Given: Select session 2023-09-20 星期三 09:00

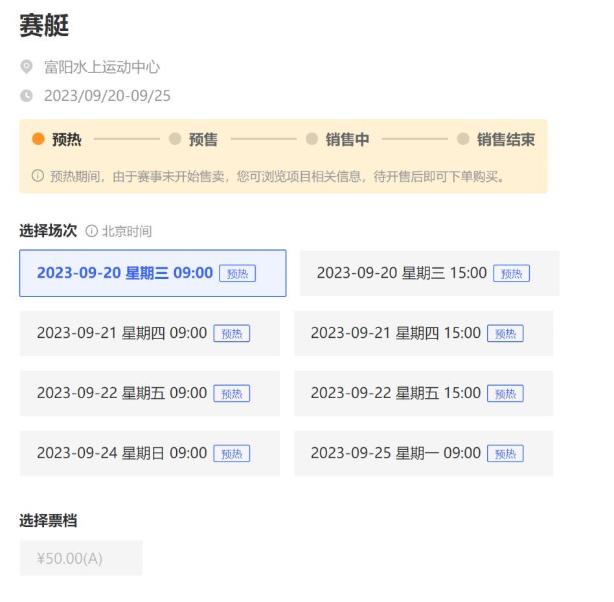Looking at the screenshot, I should coord(153,273).
